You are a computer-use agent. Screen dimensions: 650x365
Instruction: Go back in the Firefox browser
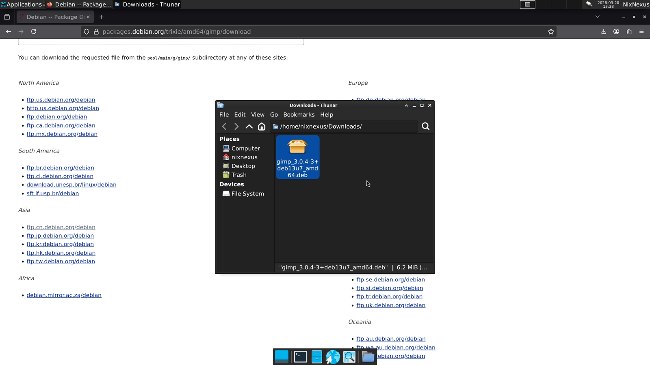click(x=9, y=32)
